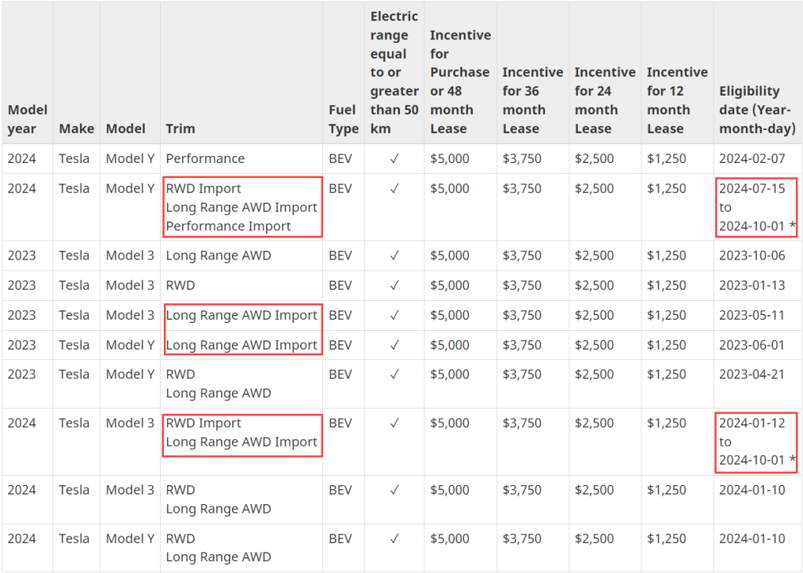Click the checkmark in the 2023-06-01 row
Screen dimensions: 803x573
click(394, 345)
